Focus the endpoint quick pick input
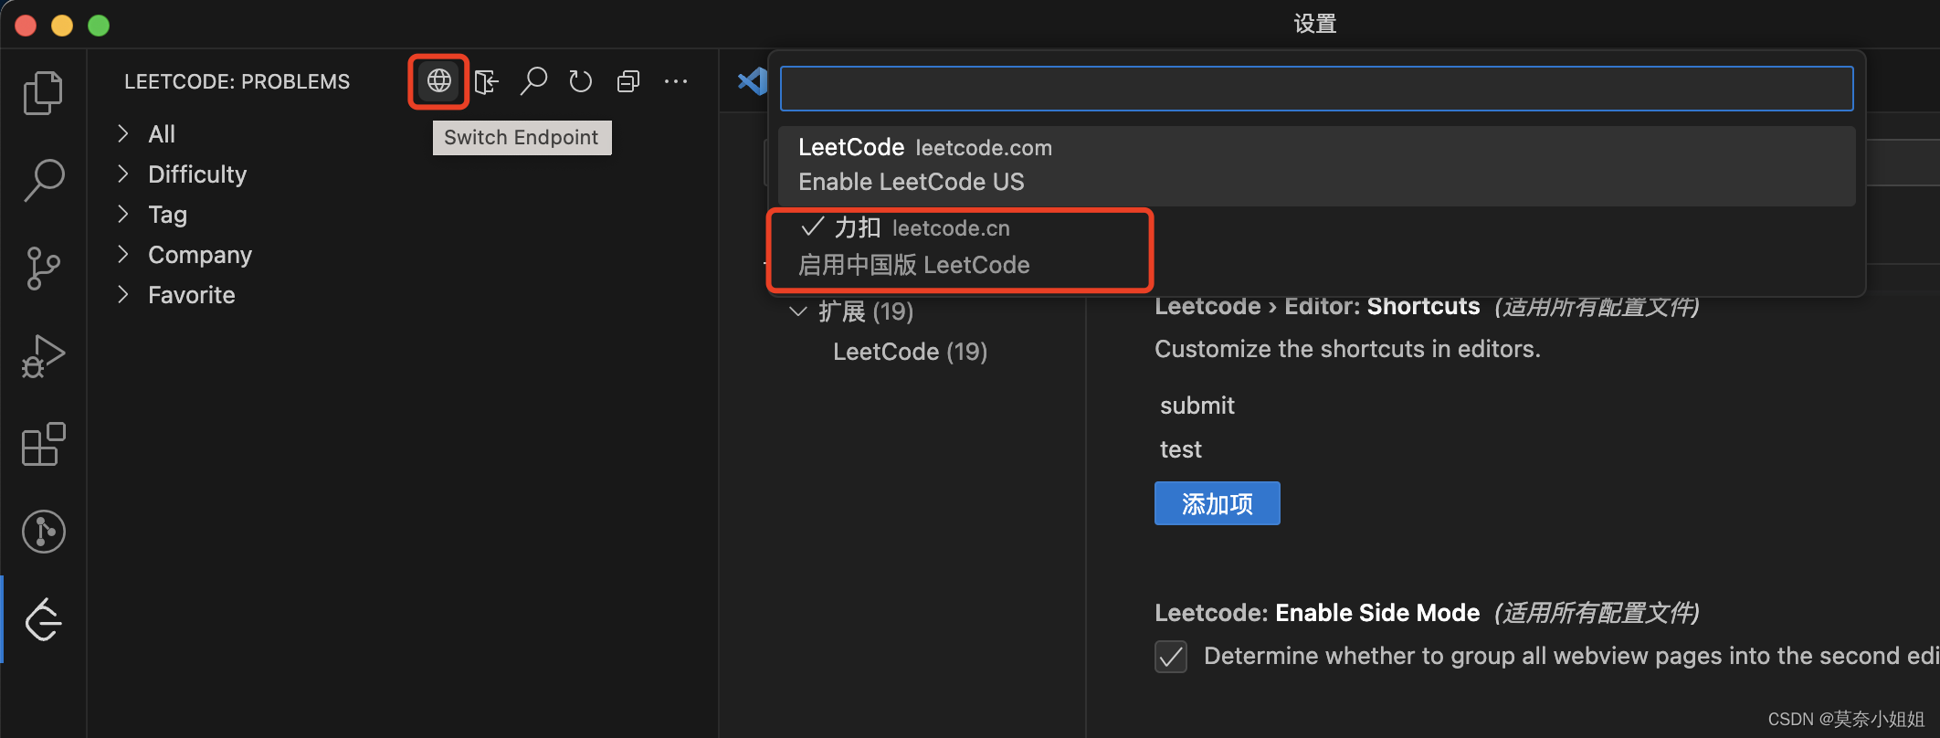The image size is (1940, 738). 1316,89
